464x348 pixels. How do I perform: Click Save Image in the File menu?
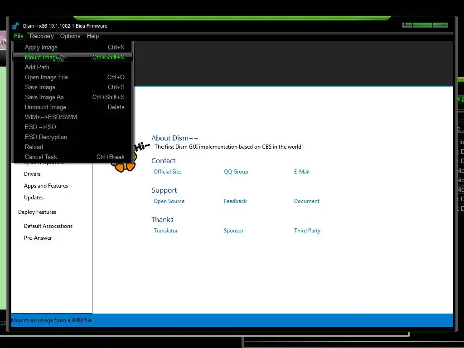coord(72,87)
